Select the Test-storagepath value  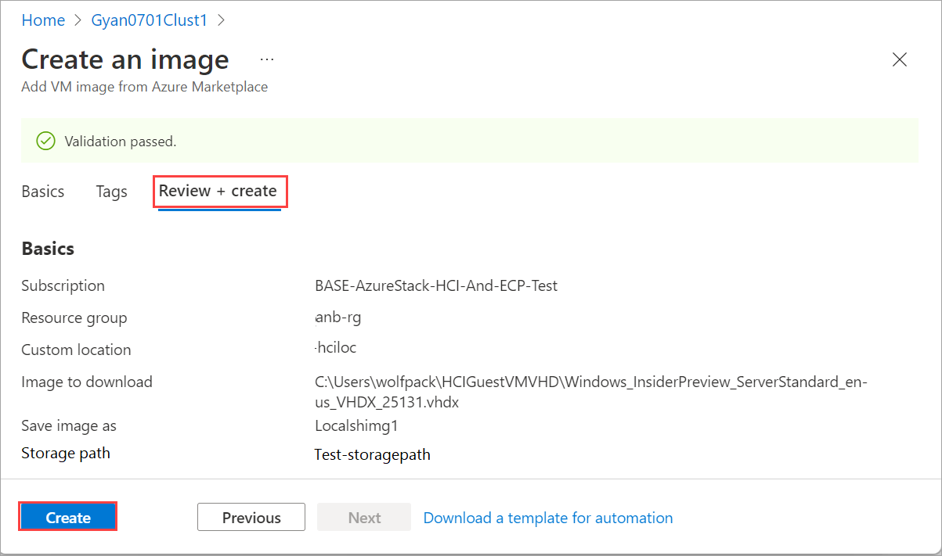tap(372, 454)
